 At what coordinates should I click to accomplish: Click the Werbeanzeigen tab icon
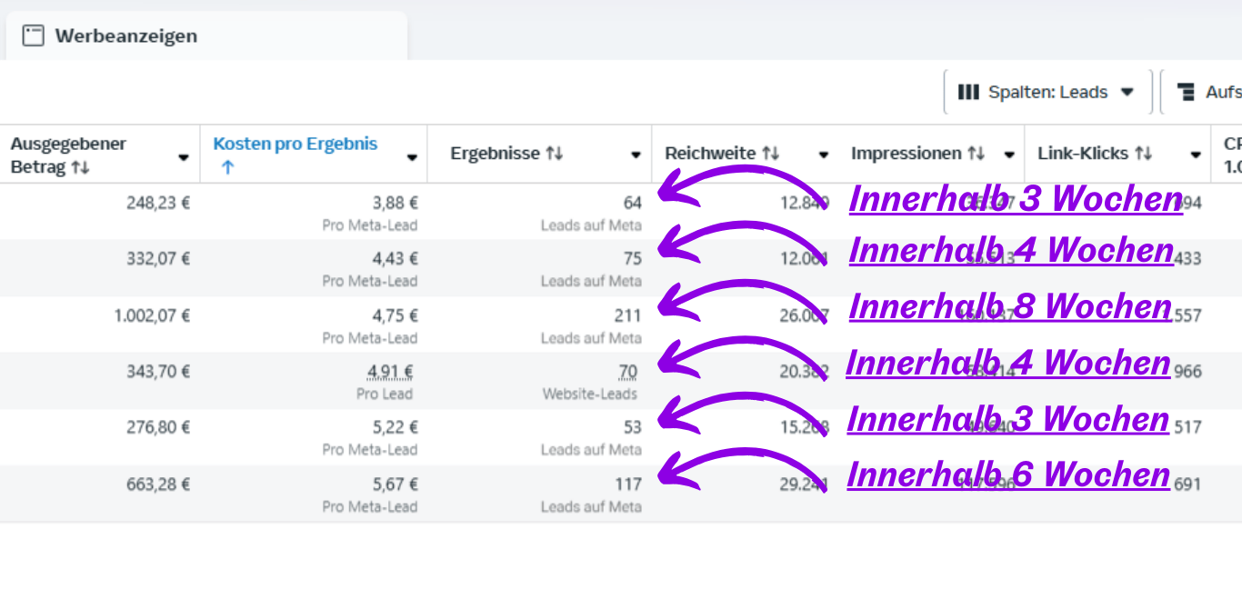[x=34, y=36]
